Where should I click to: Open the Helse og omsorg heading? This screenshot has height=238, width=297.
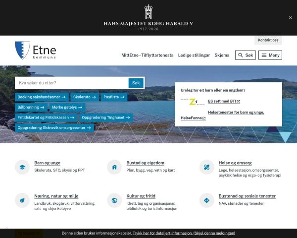coord(235,163)
